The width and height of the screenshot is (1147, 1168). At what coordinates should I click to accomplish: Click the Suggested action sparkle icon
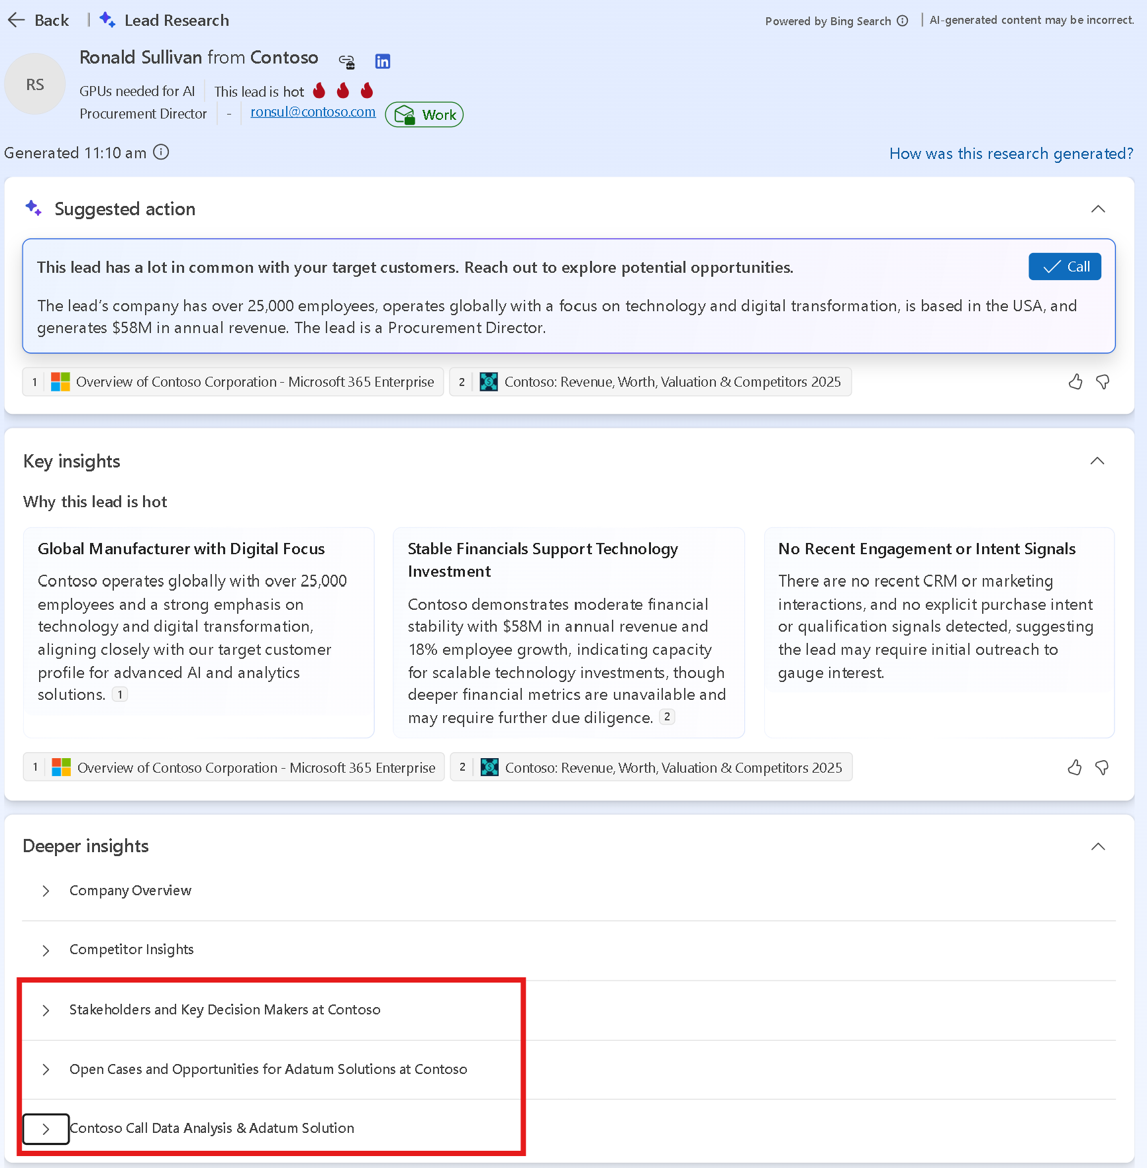tap(33, 208)
